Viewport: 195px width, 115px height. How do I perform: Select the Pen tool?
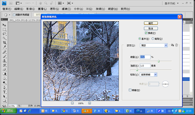pyautogui.click(x=4, y=88)
